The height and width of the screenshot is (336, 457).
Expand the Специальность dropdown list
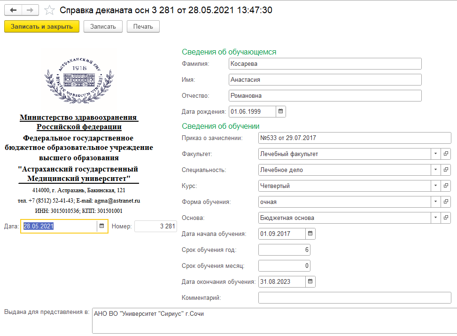pos(436,170)
